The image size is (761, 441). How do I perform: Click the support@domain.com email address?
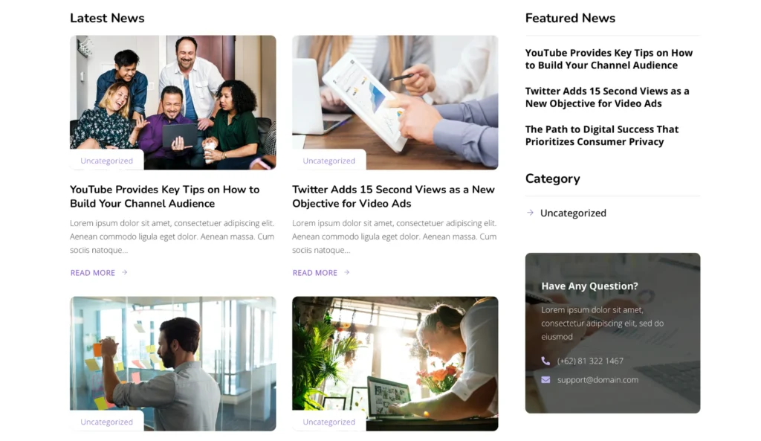click(598, 380)
